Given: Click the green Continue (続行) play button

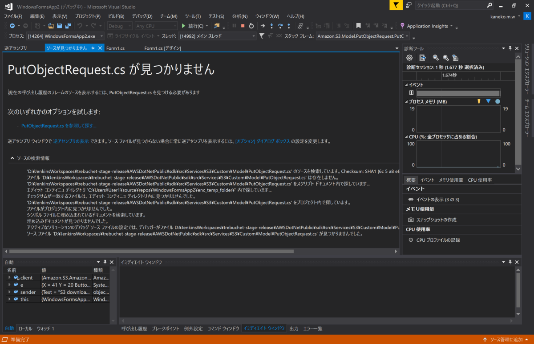Looking at the screenshot, I should click(183, 26).
